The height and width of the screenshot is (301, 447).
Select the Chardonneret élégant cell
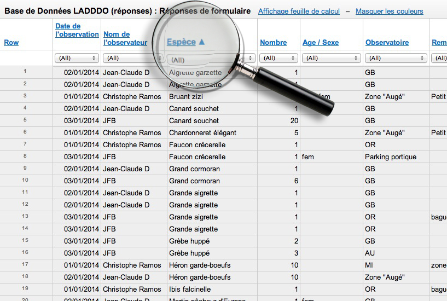pos(202,133)
